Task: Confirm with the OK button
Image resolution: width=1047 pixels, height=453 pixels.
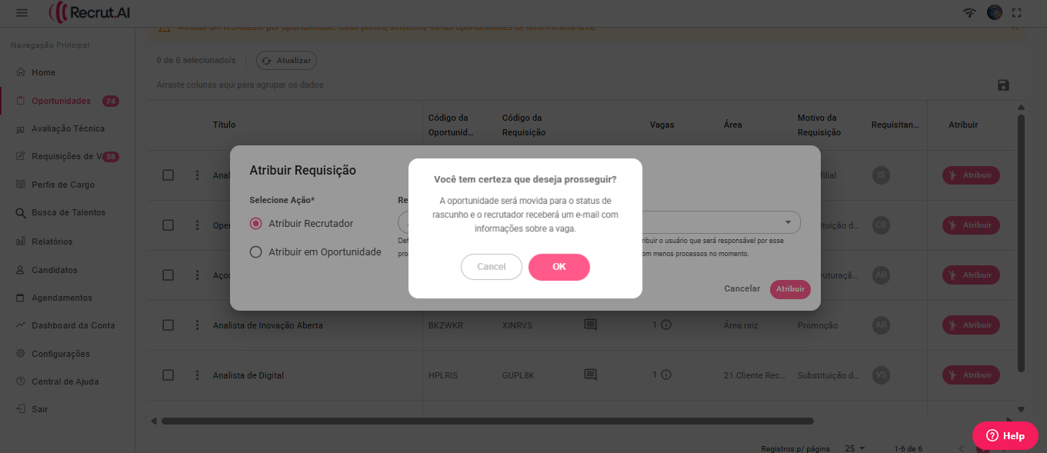Action: pos(559,267)
